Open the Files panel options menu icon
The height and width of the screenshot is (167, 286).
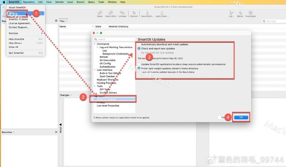coord(56,21)
